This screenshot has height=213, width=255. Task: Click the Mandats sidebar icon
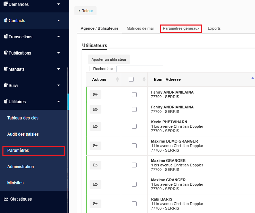6,69
